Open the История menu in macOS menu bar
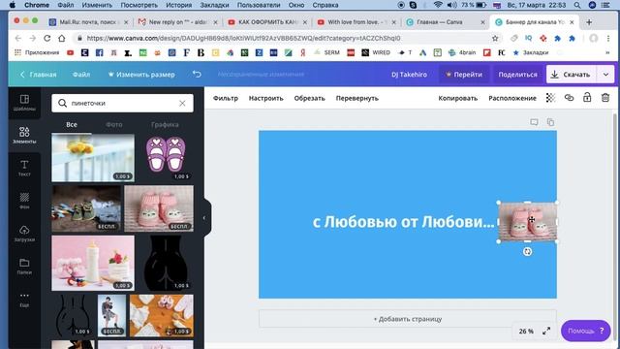Image resolution: width=620 pixels, height=349 pixels. pos(178,5)
